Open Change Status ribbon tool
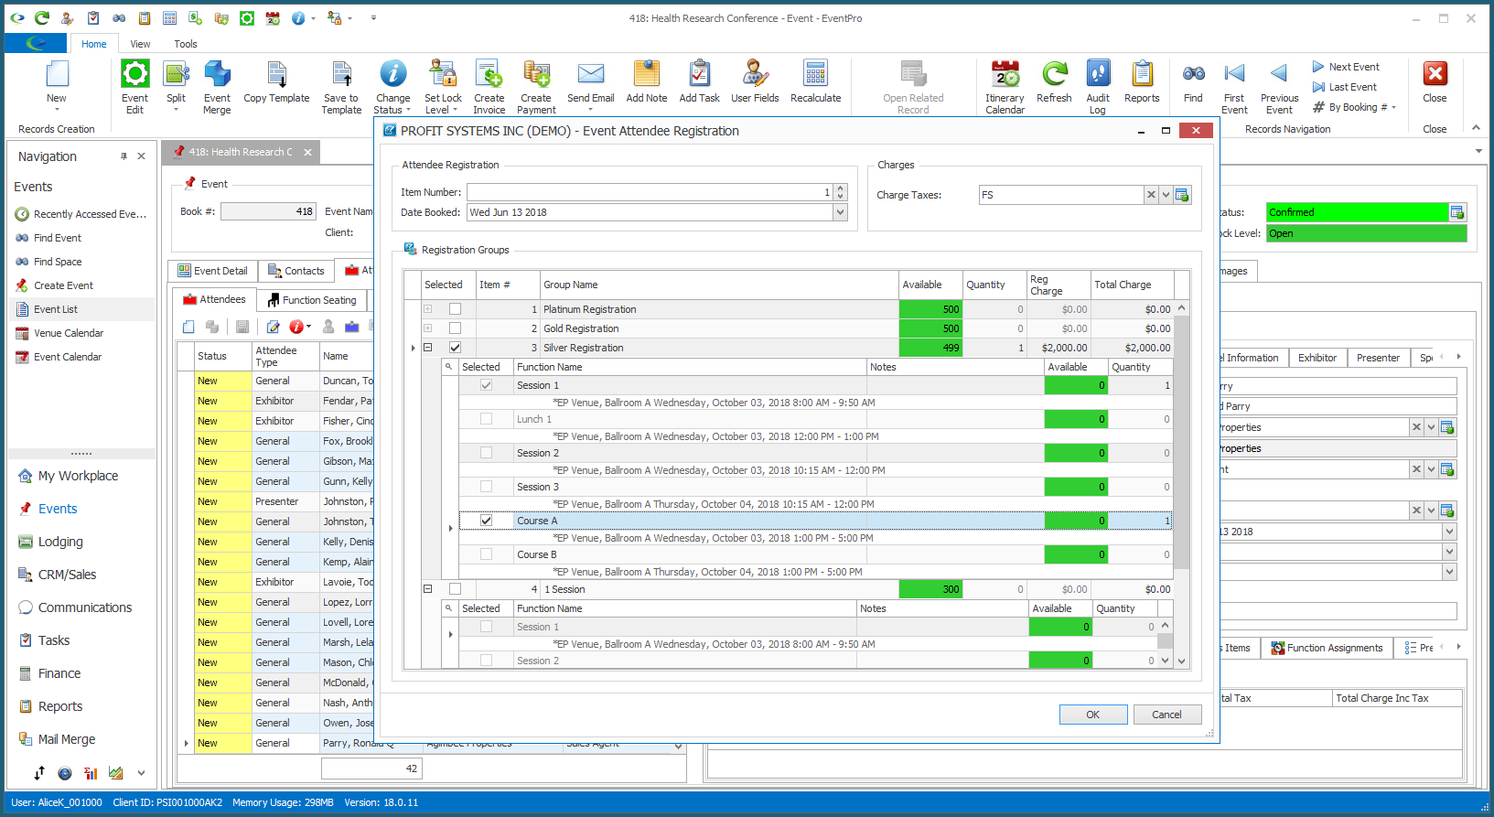The height and width of the screenshot is (817, 1494). pyautogui.click(x=392, y=87)
